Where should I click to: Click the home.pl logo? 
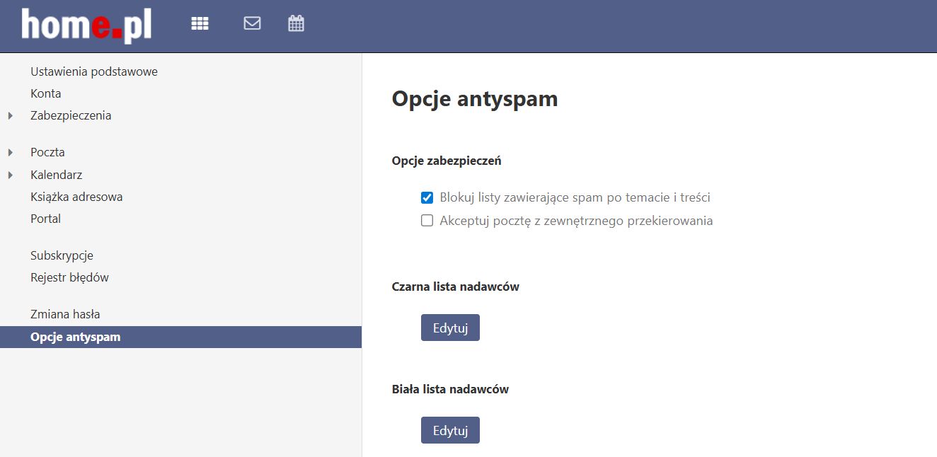click(86, 25)
